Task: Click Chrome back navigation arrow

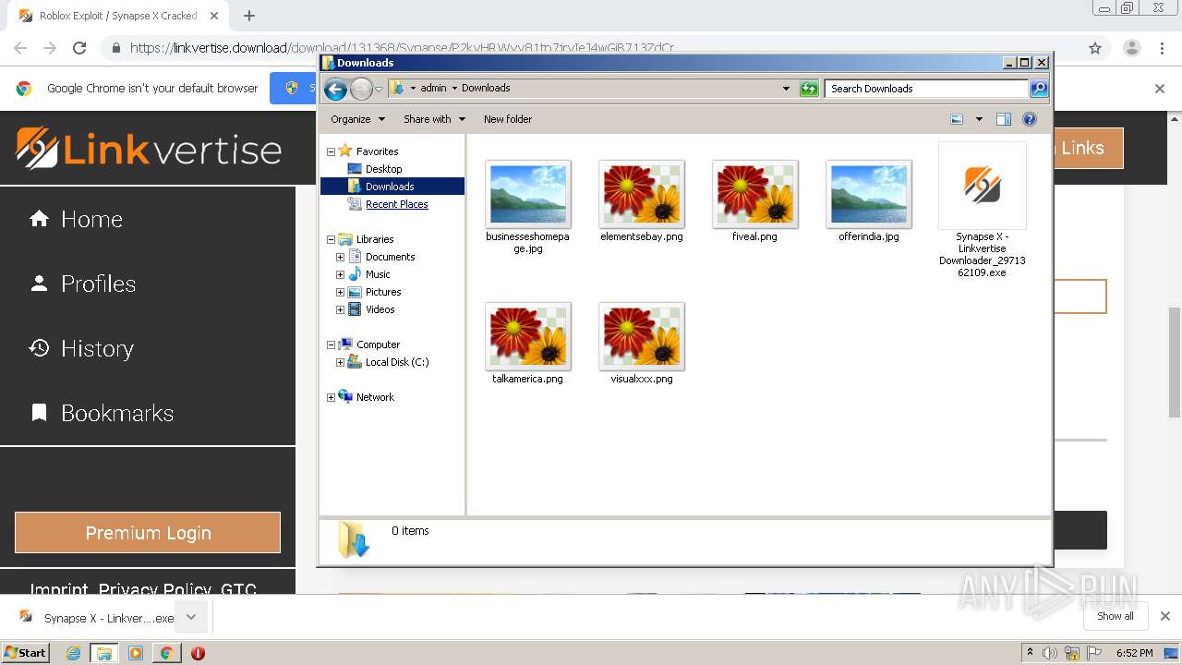Action: [x=20, y=48]
